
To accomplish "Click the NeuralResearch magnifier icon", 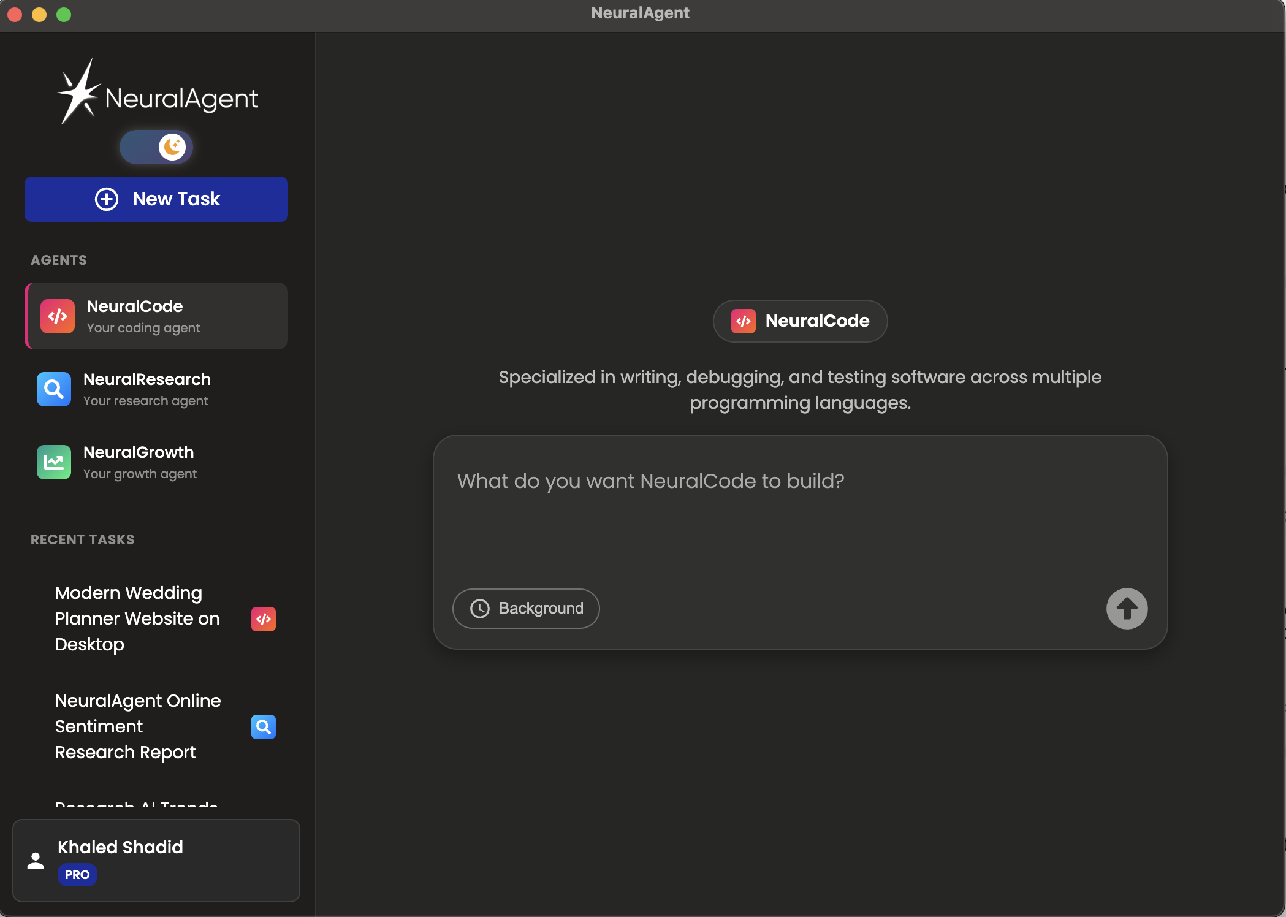I will pos(54,389).
